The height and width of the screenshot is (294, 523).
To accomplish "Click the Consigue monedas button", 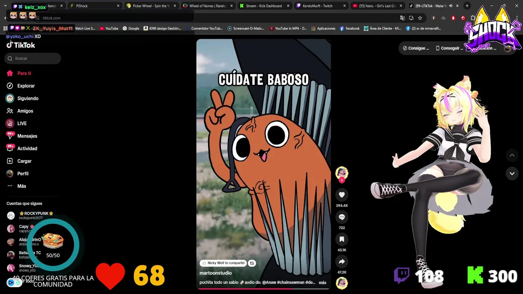I will [416, 48].
